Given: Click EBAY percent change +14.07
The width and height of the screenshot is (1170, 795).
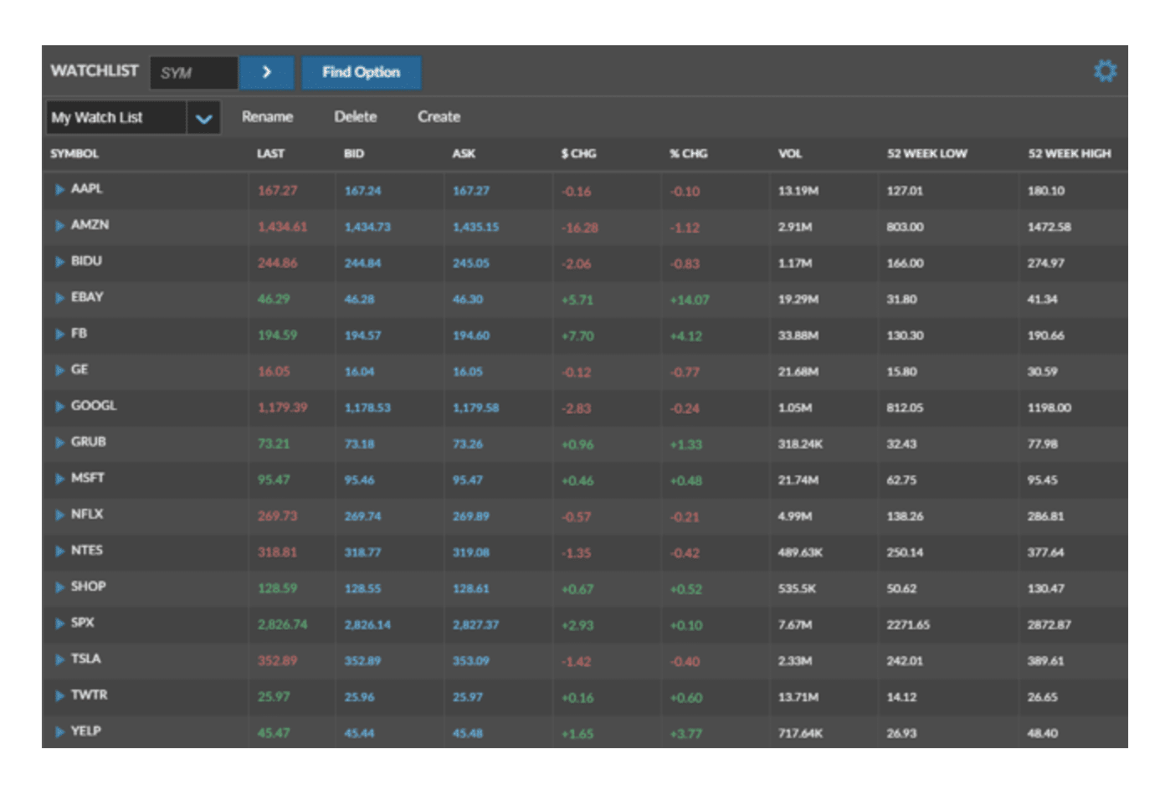Looking at the screenshot, I should (x=689, y=300).
